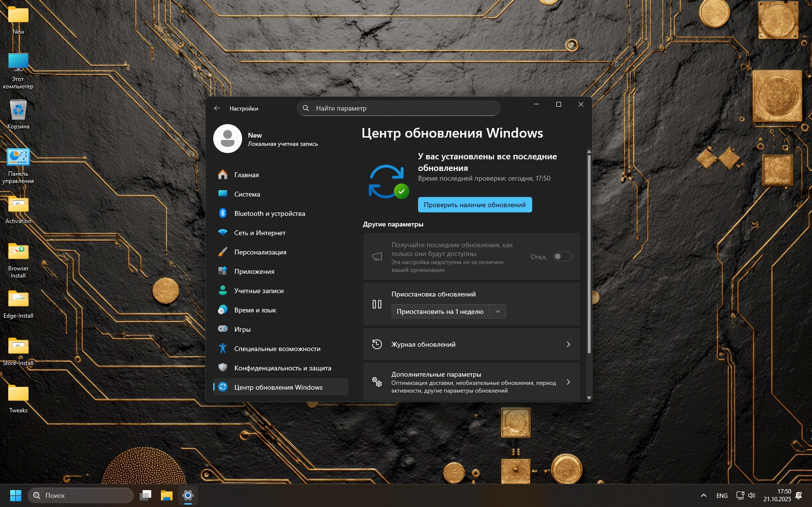Launch File Explorer from taskbar

167,495
